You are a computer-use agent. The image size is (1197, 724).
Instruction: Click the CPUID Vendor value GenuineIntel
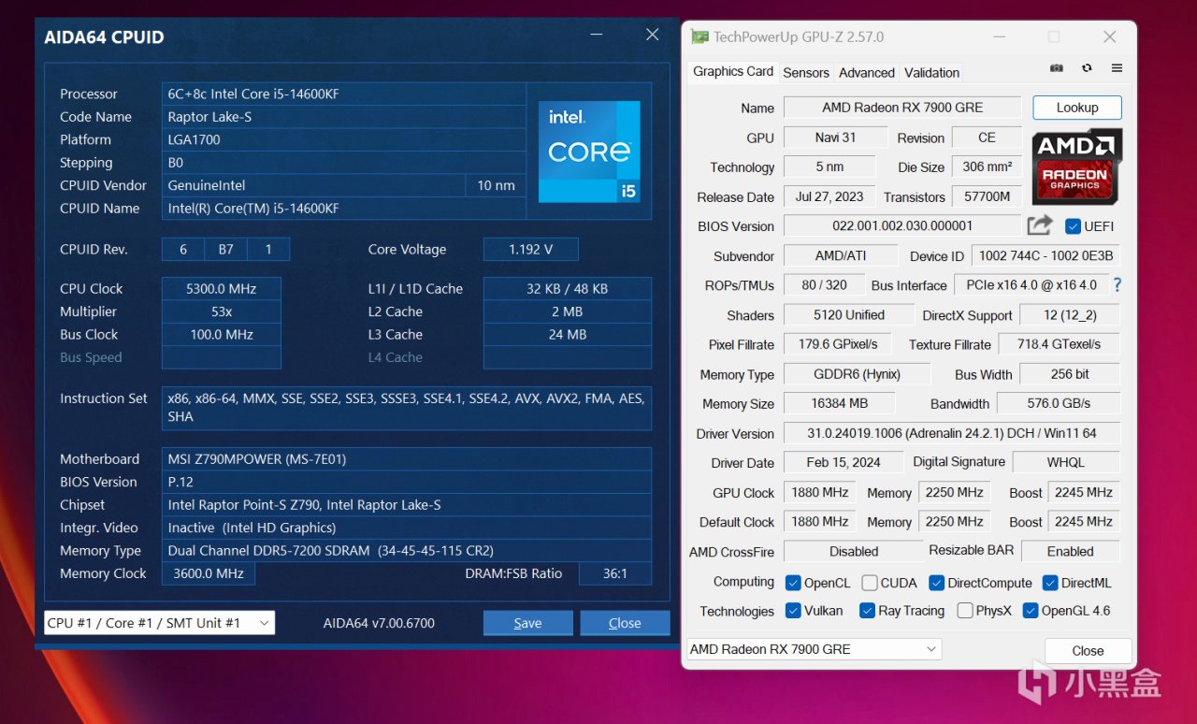pyautogui.click(x=313, y=185)
